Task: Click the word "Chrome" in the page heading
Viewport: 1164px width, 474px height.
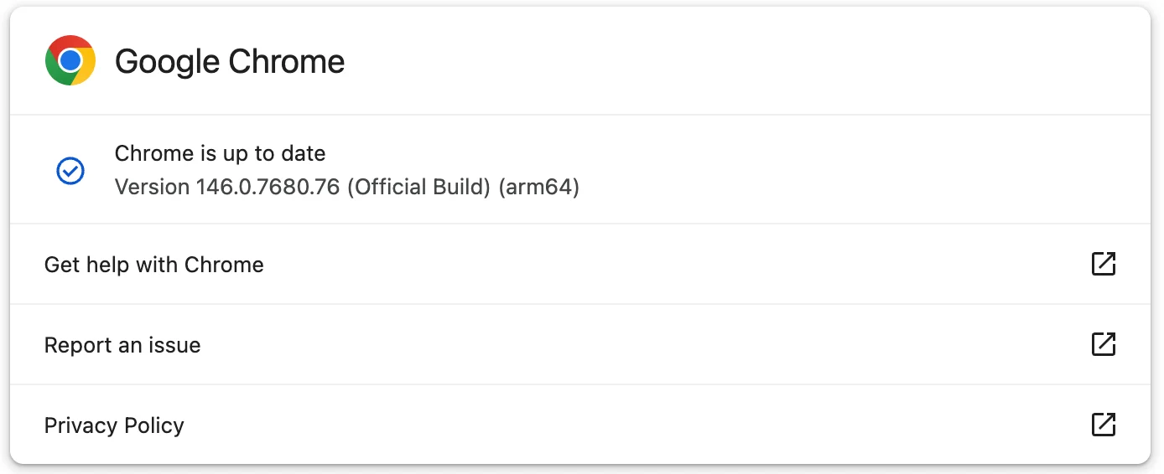Action: [x=287, y=61]
